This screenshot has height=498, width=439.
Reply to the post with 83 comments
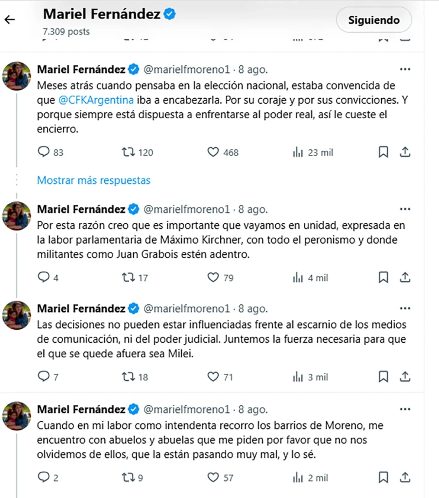click(44, 152)
